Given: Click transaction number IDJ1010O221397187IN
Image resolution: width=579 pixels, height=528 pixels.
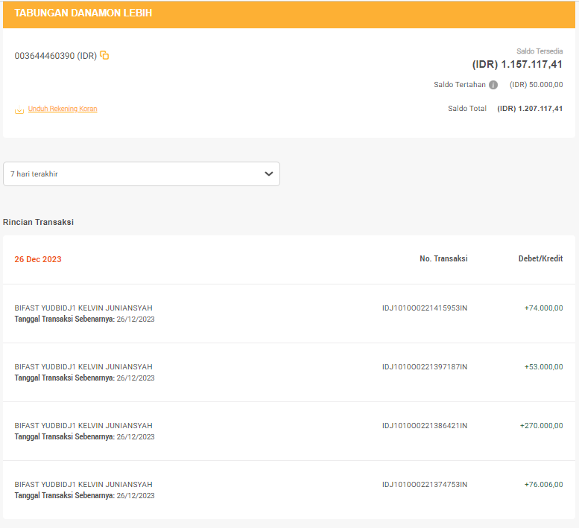Looking at the screenshot, I should coord(425,366).
